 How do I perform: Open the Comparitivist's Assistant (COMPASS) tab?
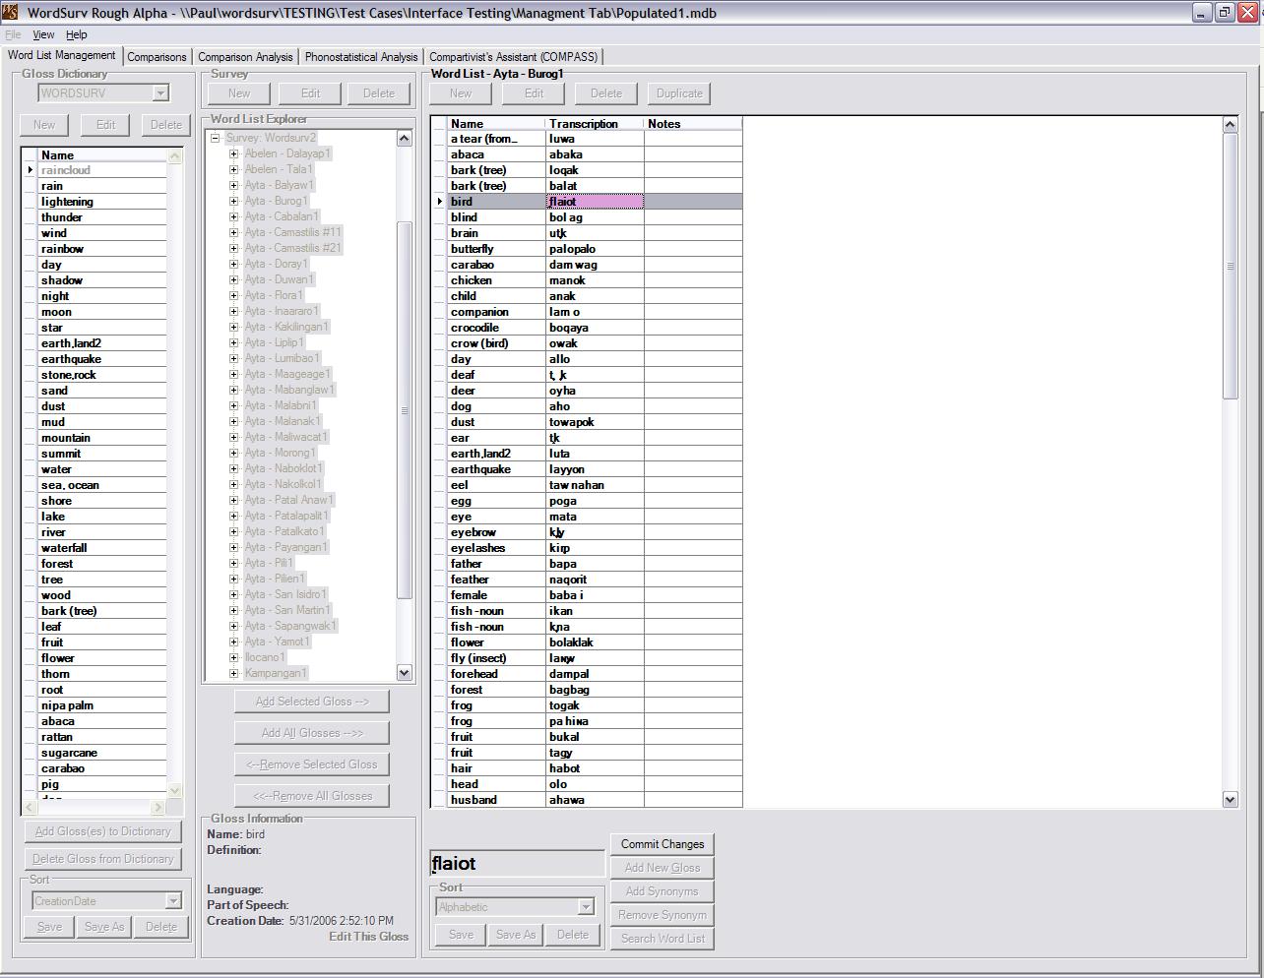[514, 57]
